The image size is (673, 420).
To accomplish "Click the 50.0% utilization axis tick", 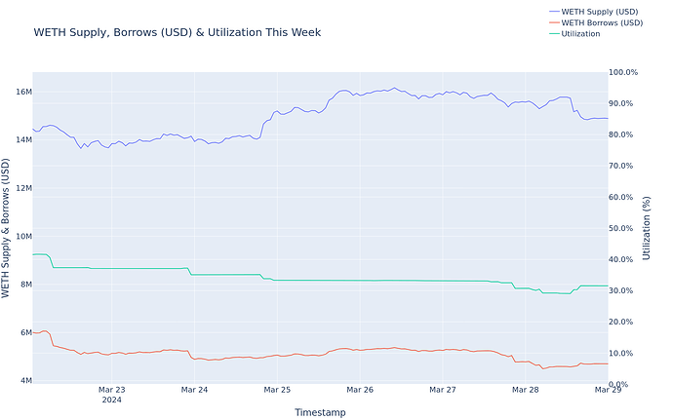I will 624,228.
